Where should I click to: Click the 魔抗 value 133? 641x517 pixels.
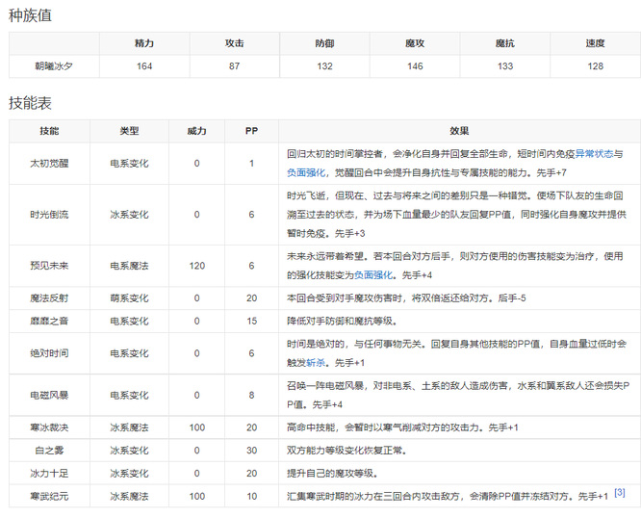(x=505, y=66)
